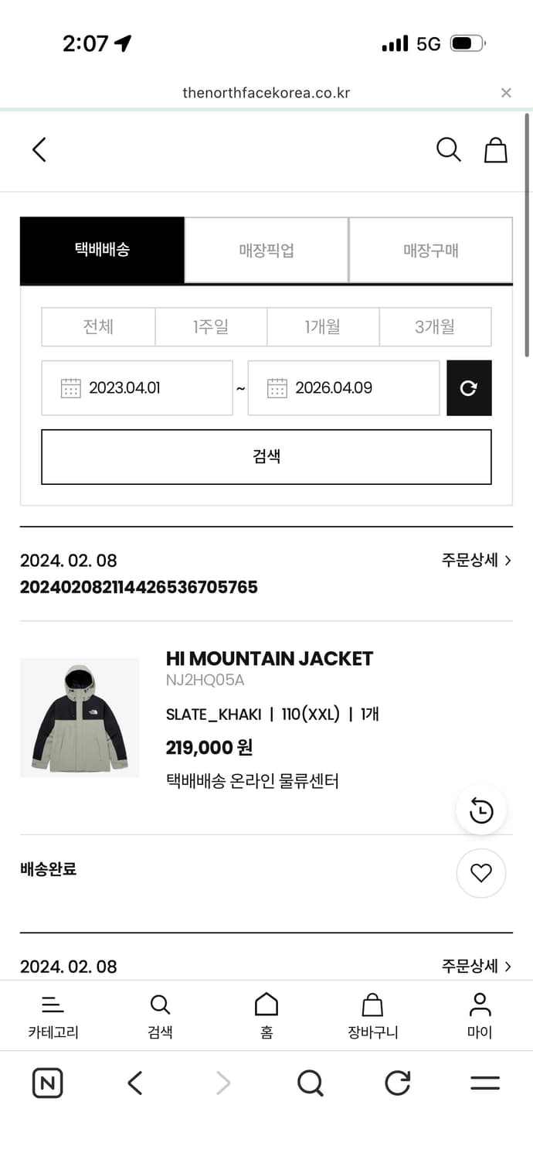Open the search from the top bar

448,150
